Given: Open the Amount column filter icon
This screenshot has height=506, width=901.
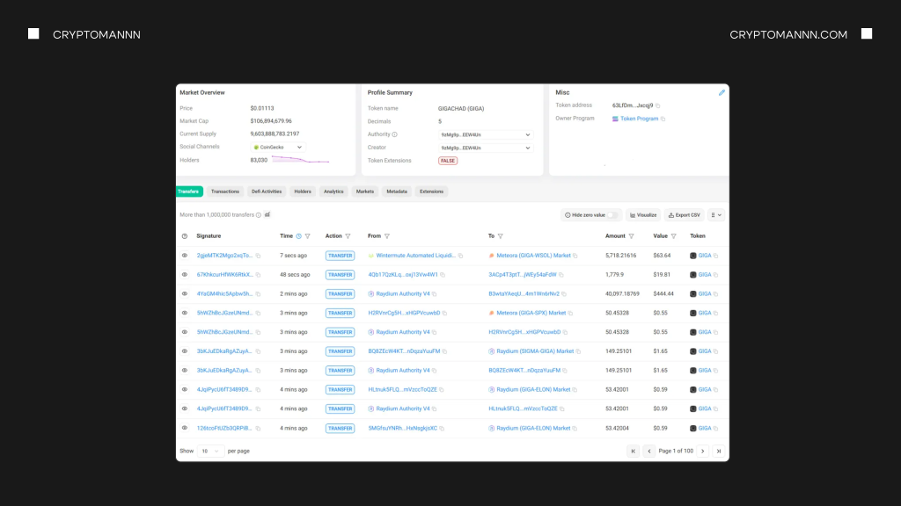Looking at the screenshot, I should click(x=632, y=235).
